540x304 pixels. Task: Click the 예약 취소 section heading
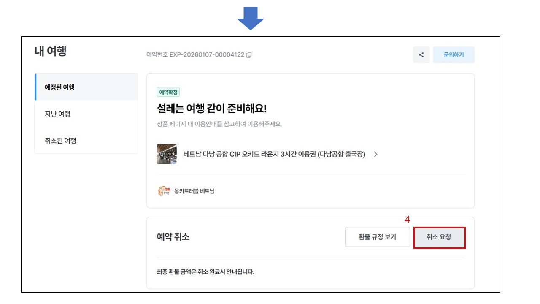(x=173, y=237)
